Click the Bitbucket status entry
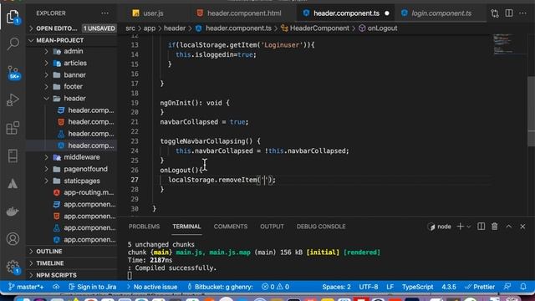 click(x=220, y=287)
